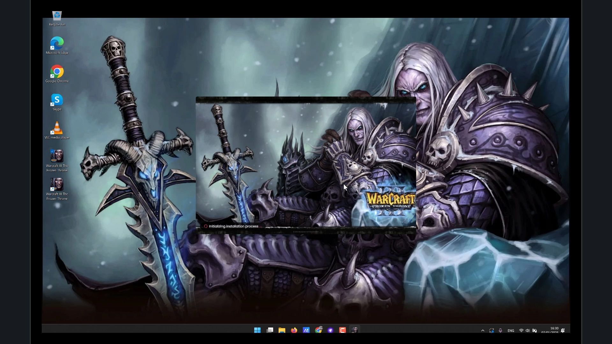Screen dimensions: 612x344
Task: Open Task View from the taskbar
Action: coord(270,330)
